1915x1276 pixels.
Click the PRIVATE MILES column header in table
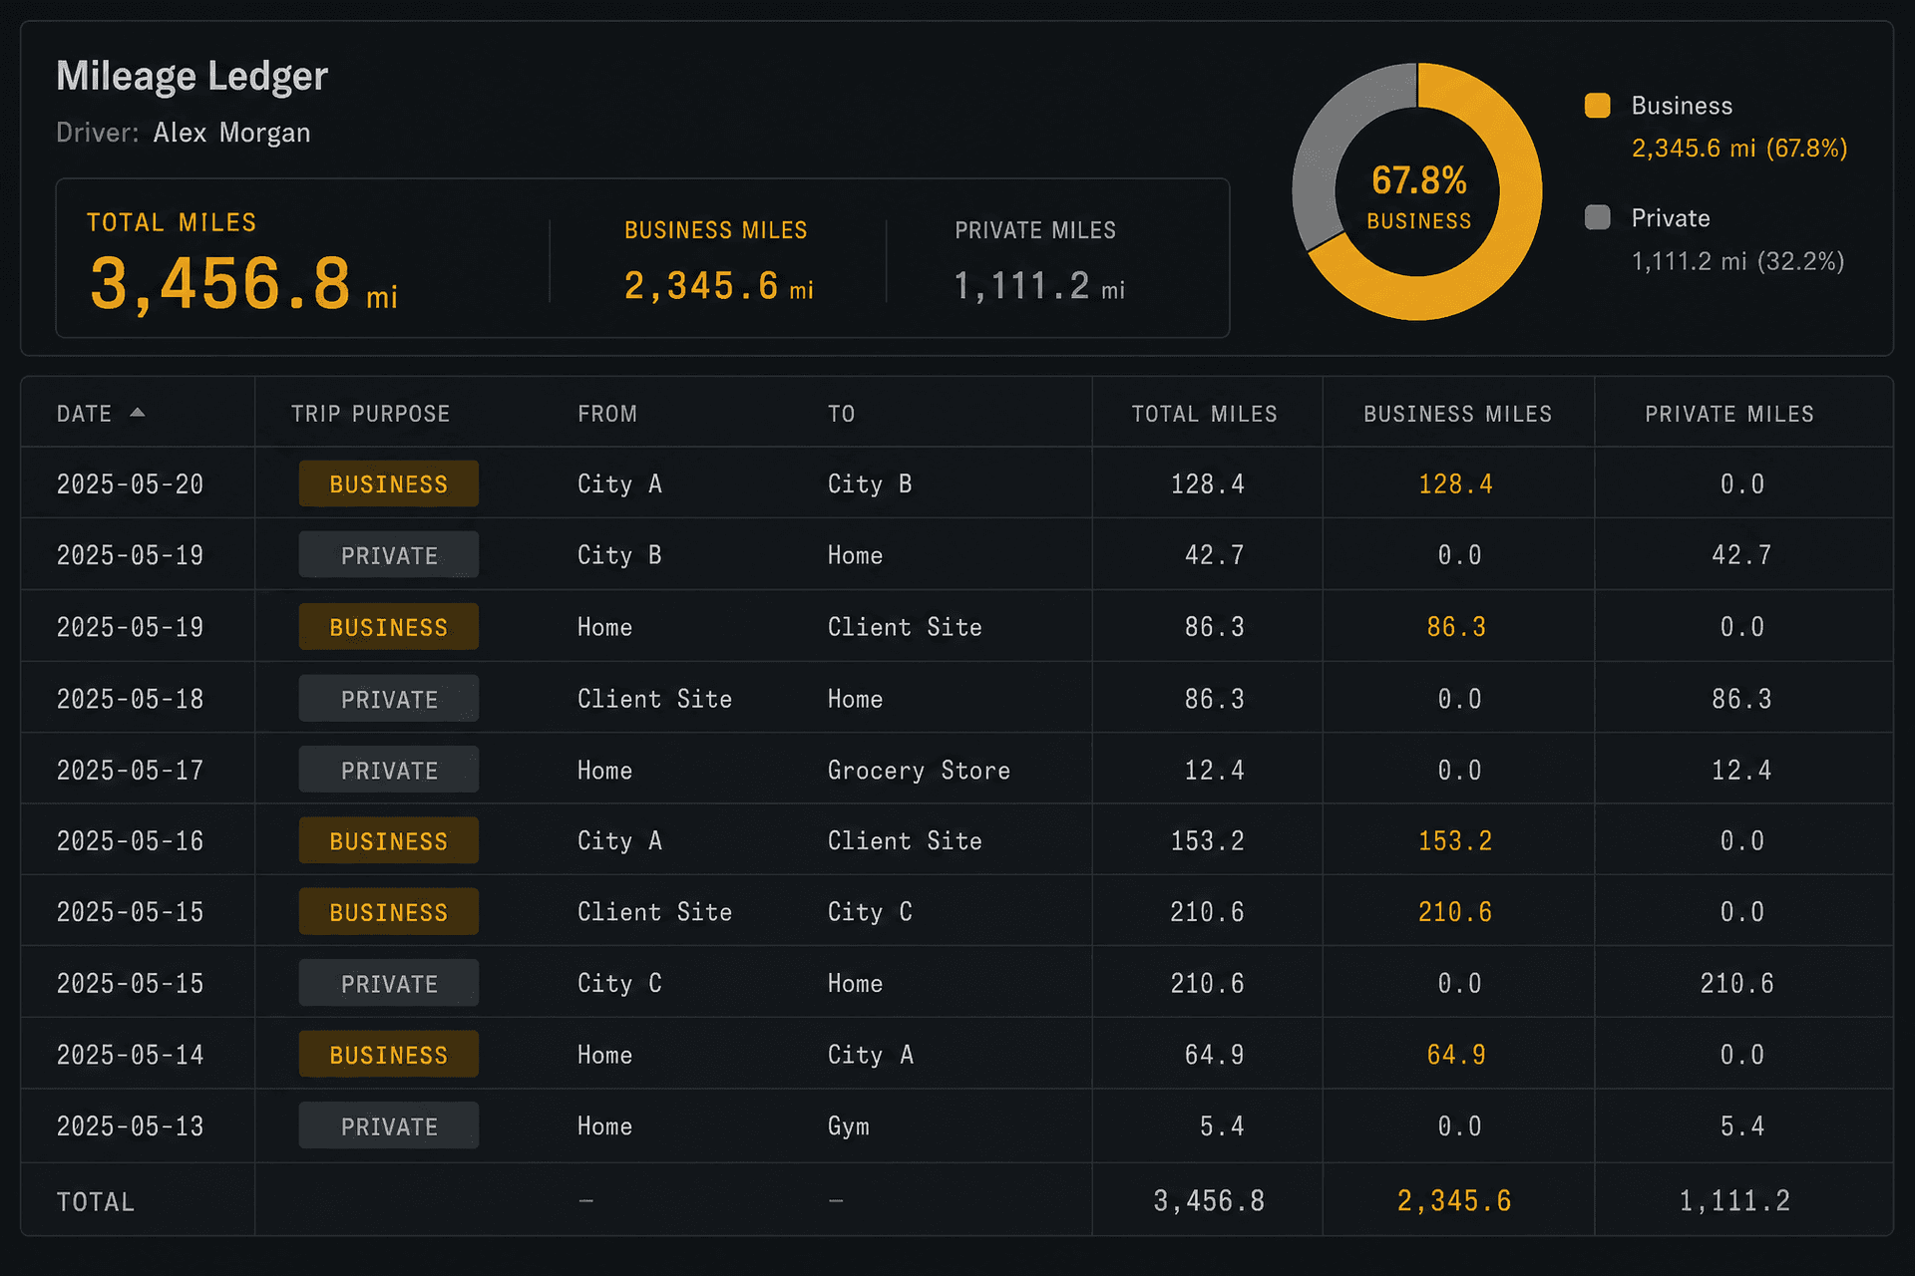point(1728,414)
